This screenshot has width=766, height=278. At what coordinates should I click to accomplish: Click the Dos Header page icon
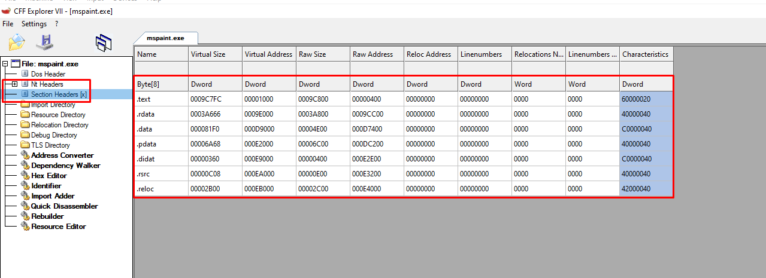(25, 74)
